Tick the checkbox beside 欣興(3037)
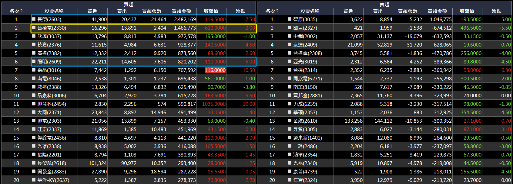 pos(34,36)
